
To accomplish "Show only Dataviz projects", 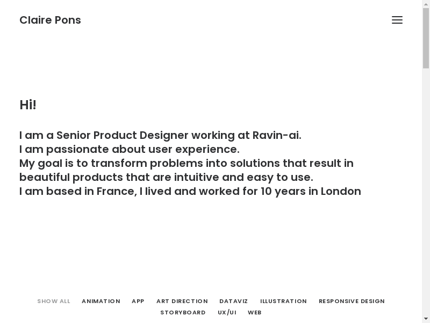I will (233, 301).
